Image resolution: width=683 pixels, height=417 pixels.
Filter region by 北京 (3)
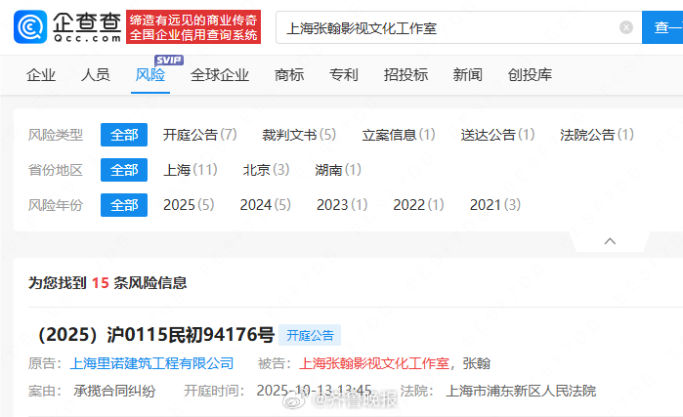[x=266, y=170]
